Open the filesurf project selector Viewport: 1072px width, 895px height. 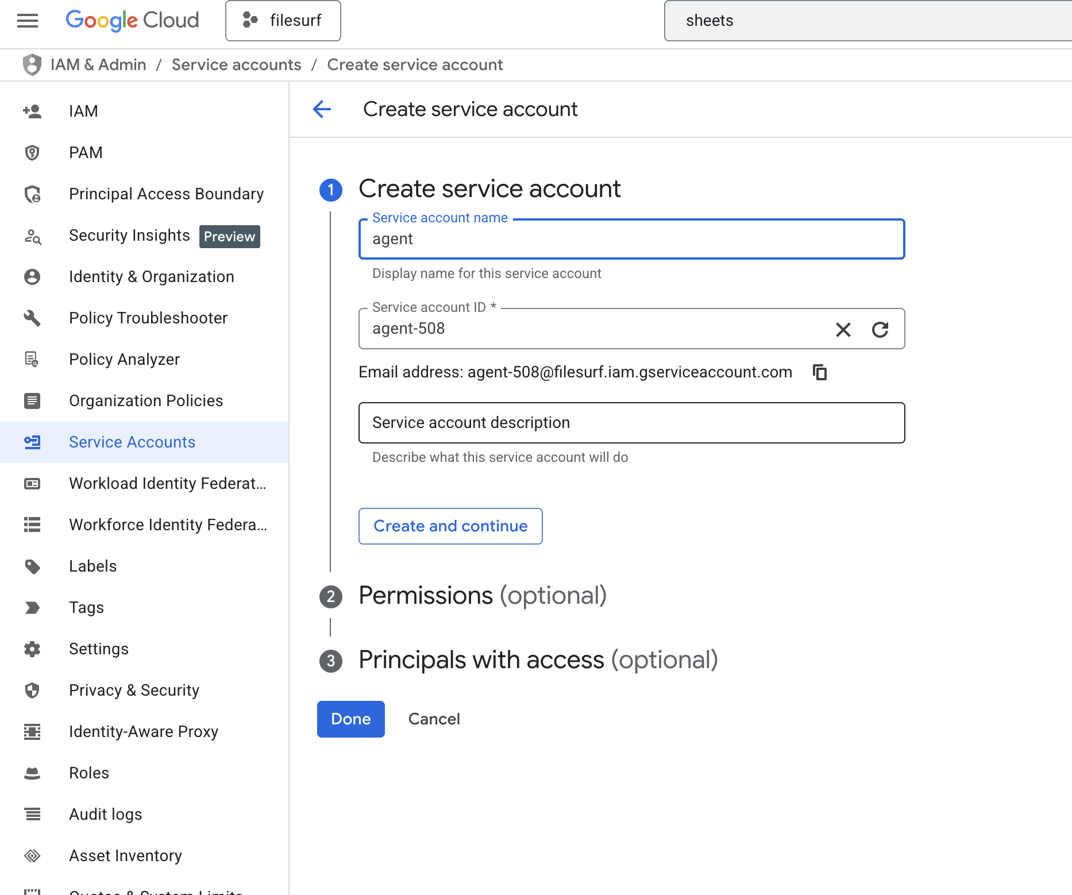click(283, 21)
